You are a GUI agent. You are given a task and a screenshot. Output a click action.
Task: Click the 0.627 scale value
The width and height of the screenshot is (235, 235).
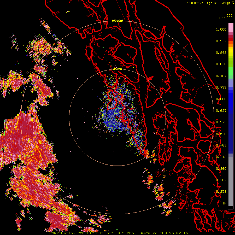point(221,111)
